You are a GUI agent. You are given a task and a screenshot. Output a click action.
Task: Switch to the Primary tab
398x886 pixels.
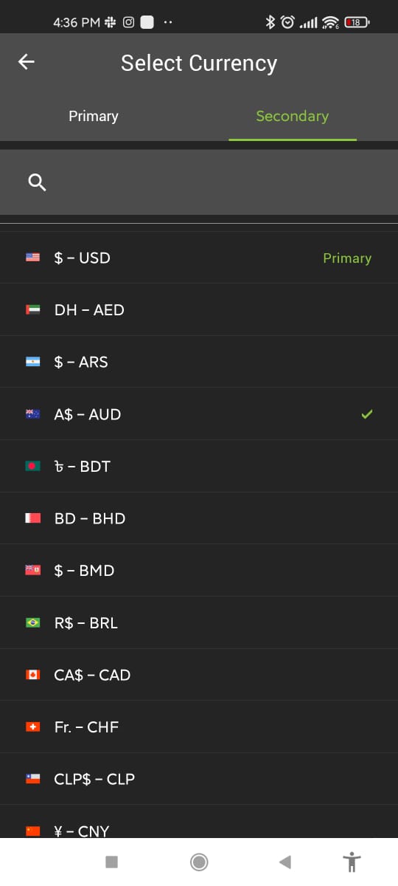point(94,116)
